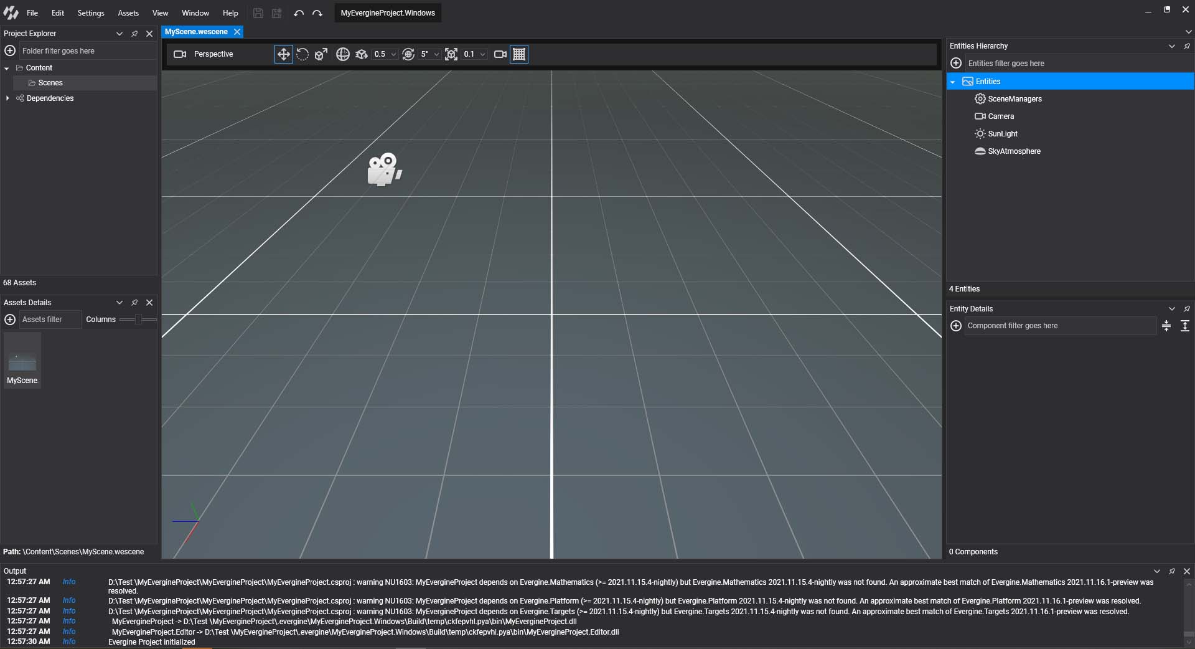Viewport: 1195px width, 649px height.
Task: Click the Undo arrow in top toolbar
Action: tap(299, 13)
